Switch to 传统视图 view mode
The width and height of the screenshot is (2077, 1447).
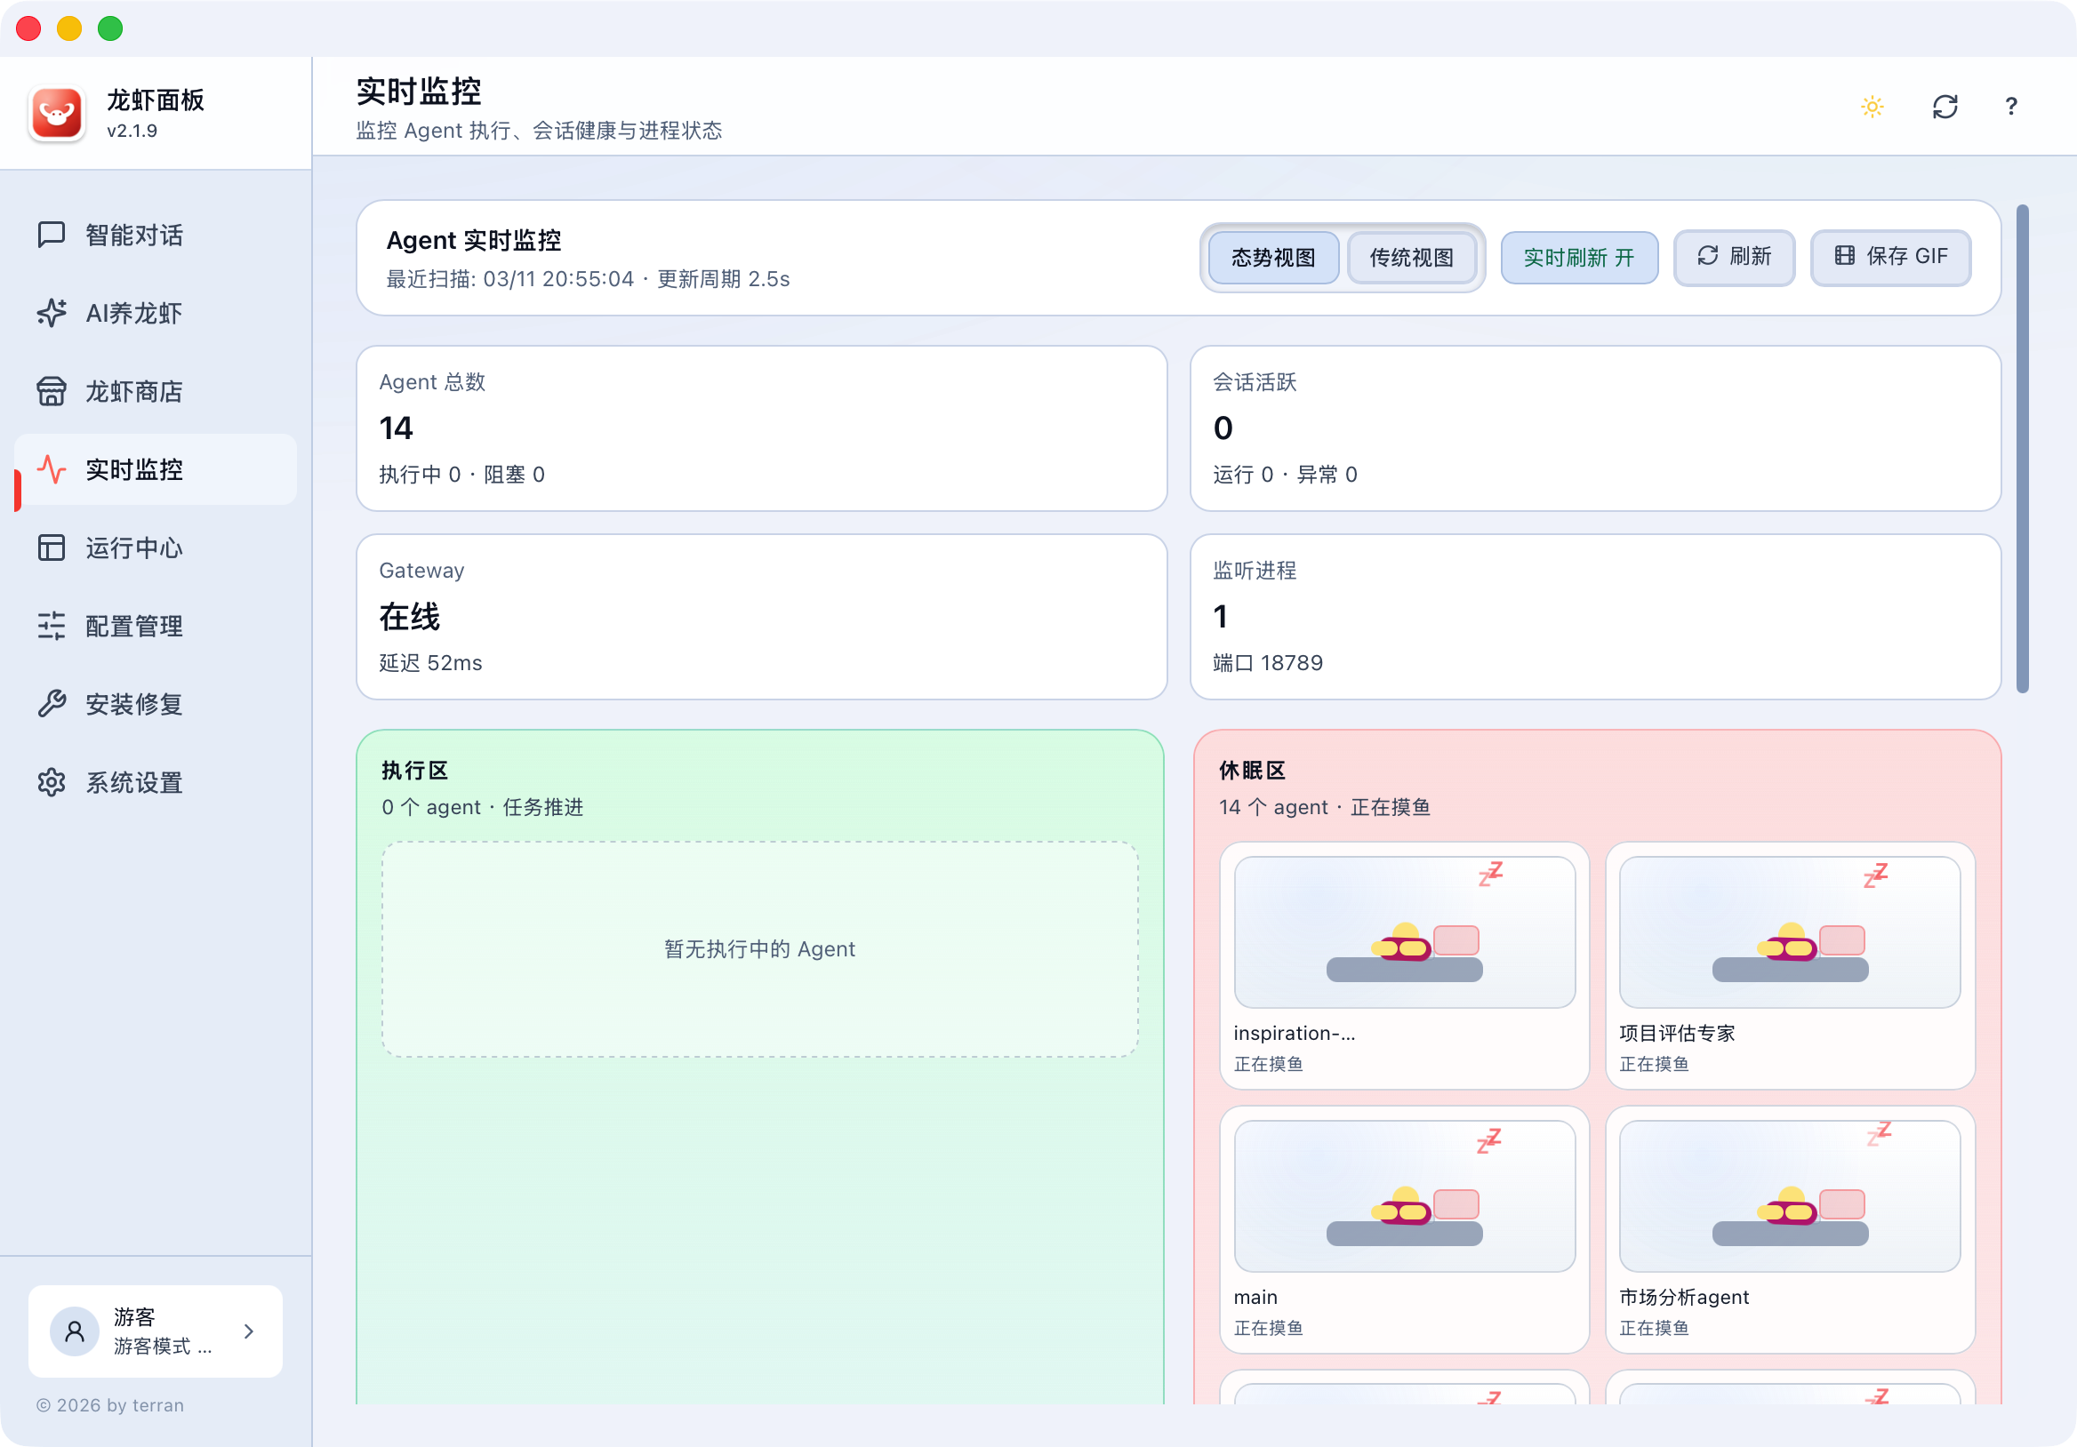tap(1412, 258)
